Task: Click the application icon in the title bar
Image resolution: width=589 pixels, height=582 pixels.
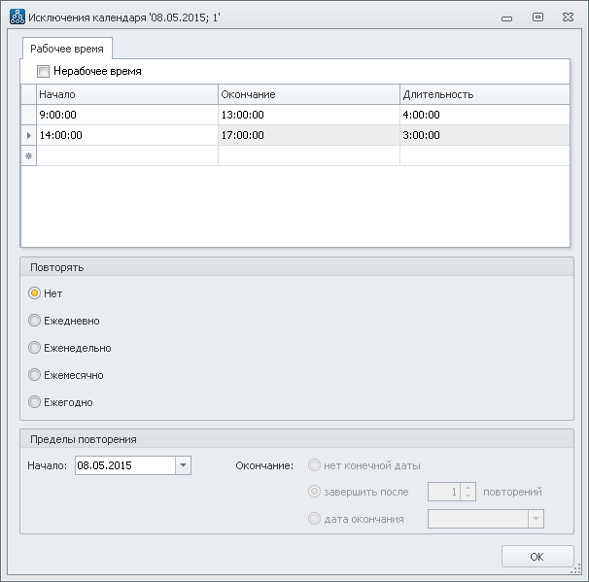Action: point(17,17)
